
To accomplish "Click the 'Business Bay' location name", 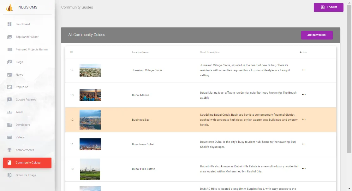I will [140, 120].
